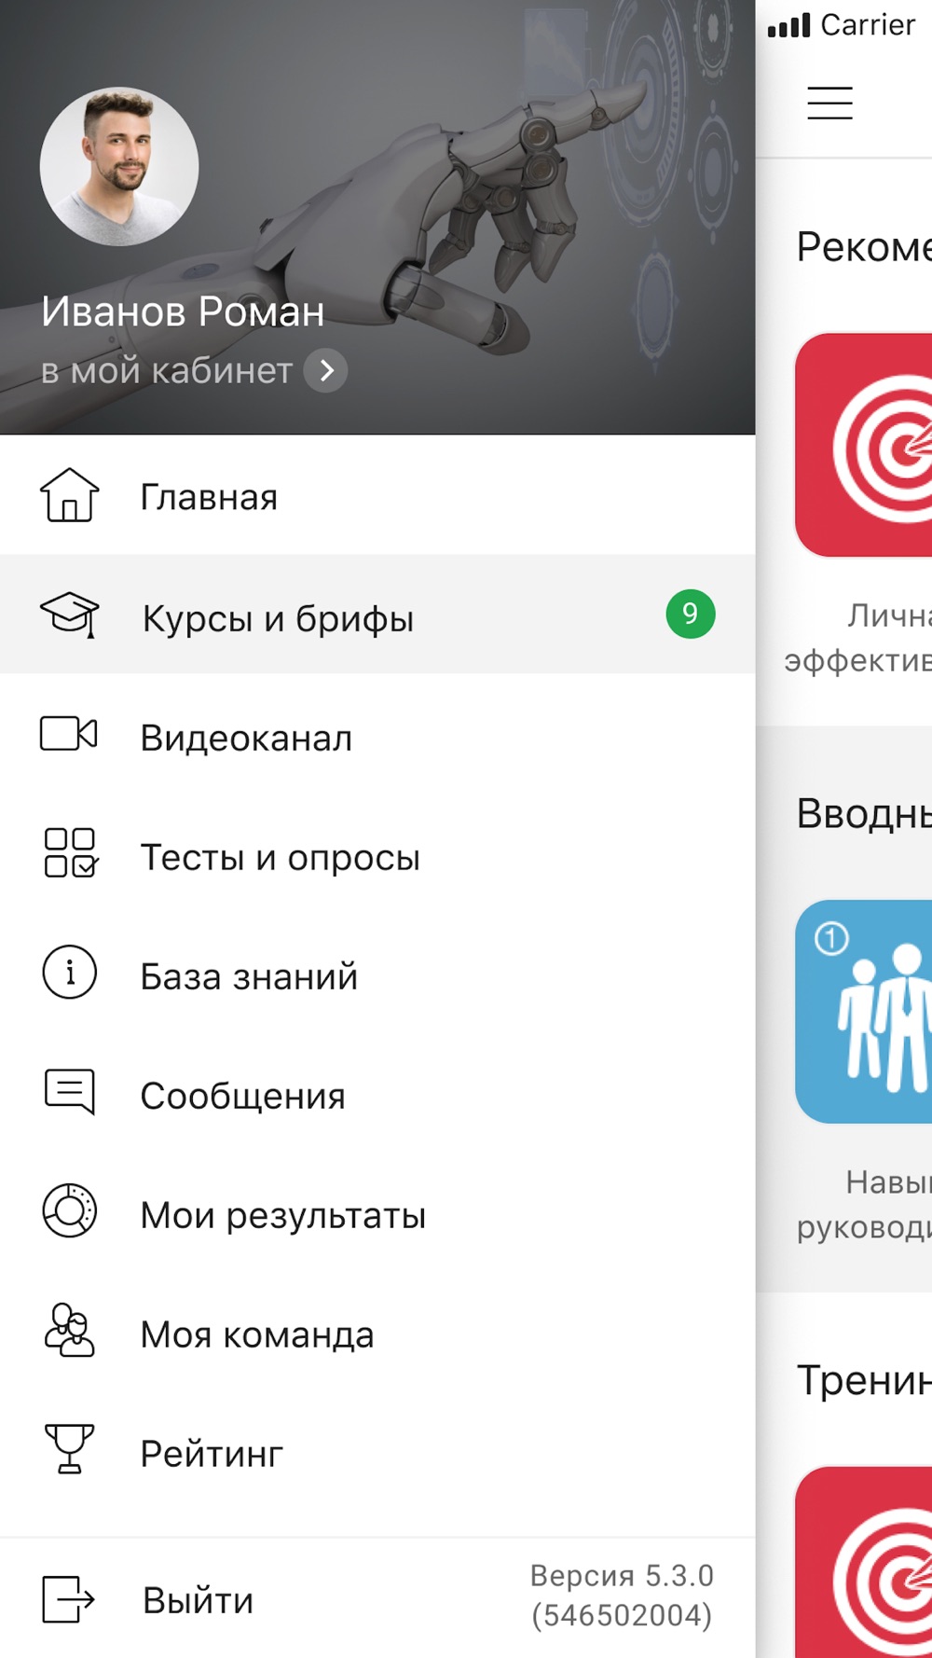Click the exit door icon
This screenshot has height=1658, width=932.
tap(69, 1599)
